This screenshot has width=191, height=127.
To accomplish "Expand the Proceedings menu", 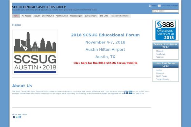I will click(76, 16).
